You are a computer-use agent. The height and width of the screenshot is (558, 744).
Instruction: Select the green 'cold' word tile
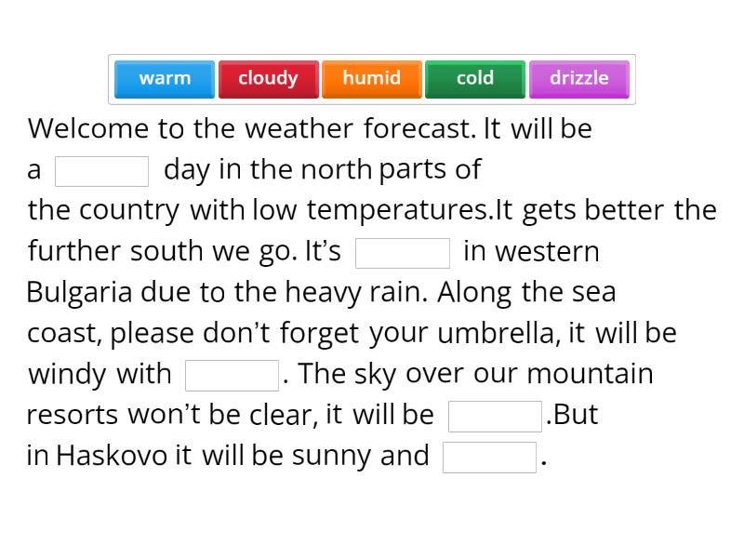click(474, 78)
